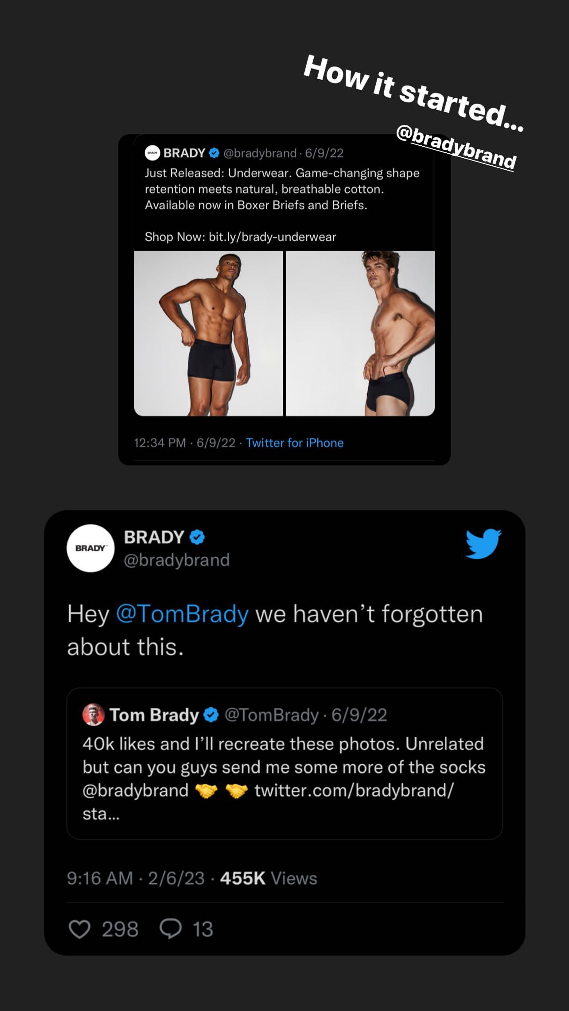Image resolution: width=569 pixels, height=1011 pixels.
Task: Tap the heart like icon
Action: [80, 929]
